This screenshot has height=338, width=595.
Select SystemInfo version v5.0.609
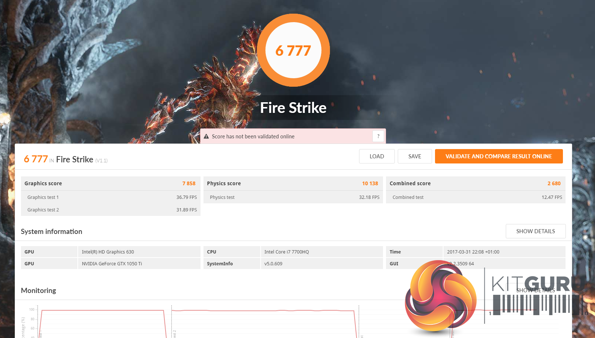pos(322,263)
